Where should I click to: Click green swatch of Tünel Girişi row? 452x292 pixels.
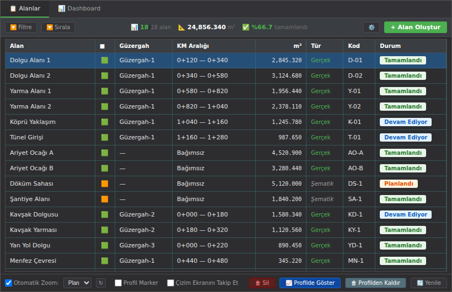(105, 138)
